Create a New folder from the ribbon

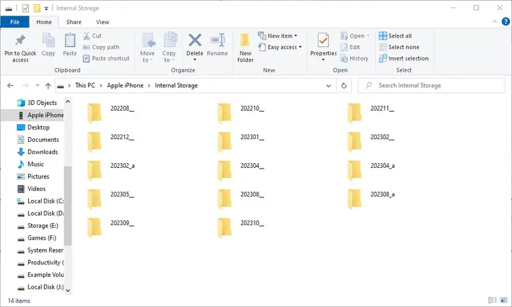tap(245, 48)
